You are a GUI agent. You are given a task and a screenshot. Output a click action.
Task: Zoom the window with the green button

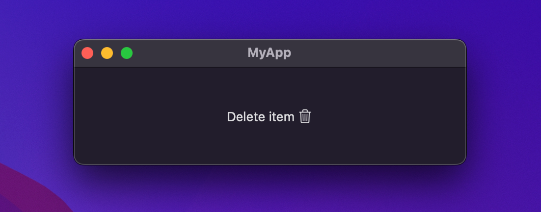click(127, 53)
